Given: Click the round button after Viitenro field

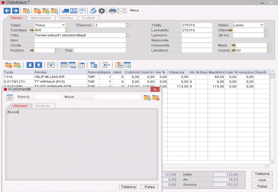Looking at the screenshot, I should (x=266, y=30).
